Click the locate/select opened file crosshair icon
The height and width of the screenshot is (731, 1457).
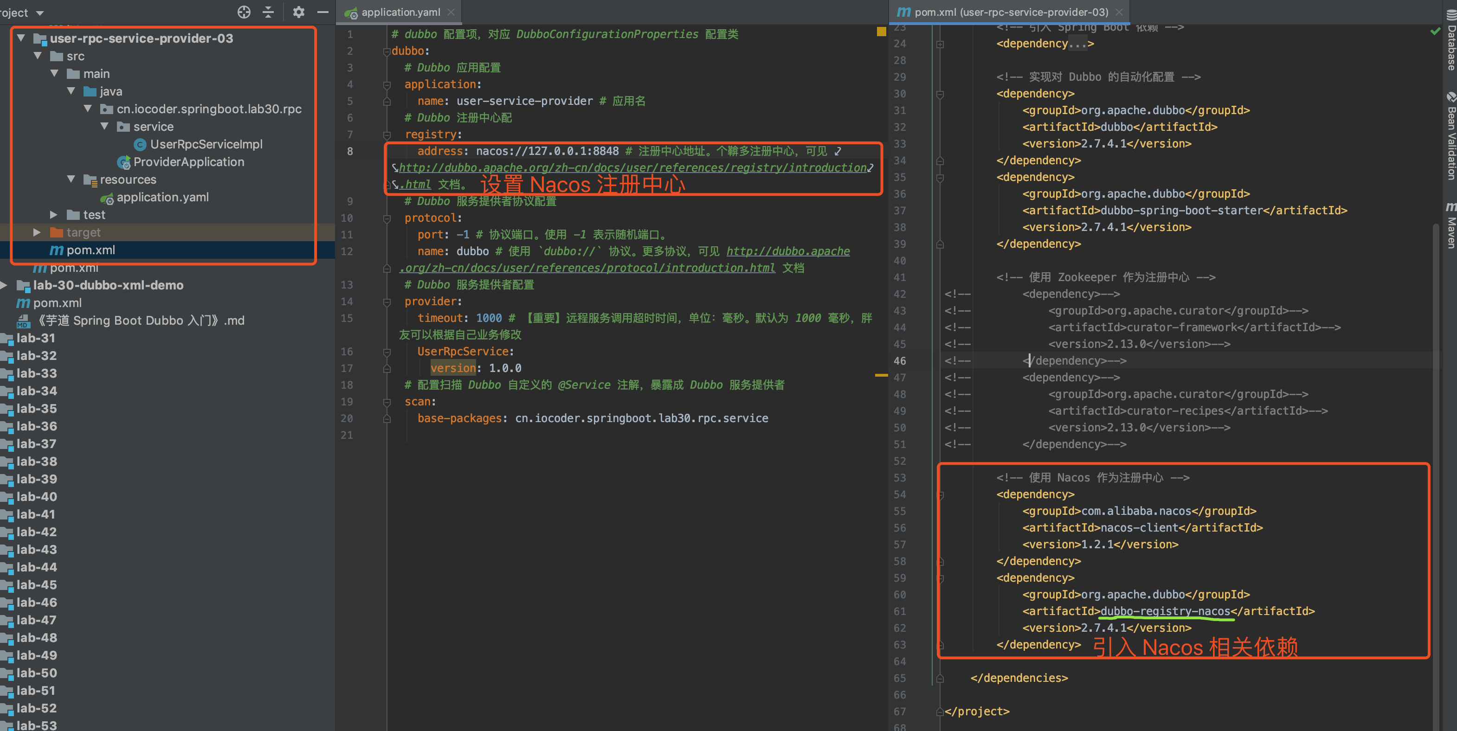click(x=244, y=12)
